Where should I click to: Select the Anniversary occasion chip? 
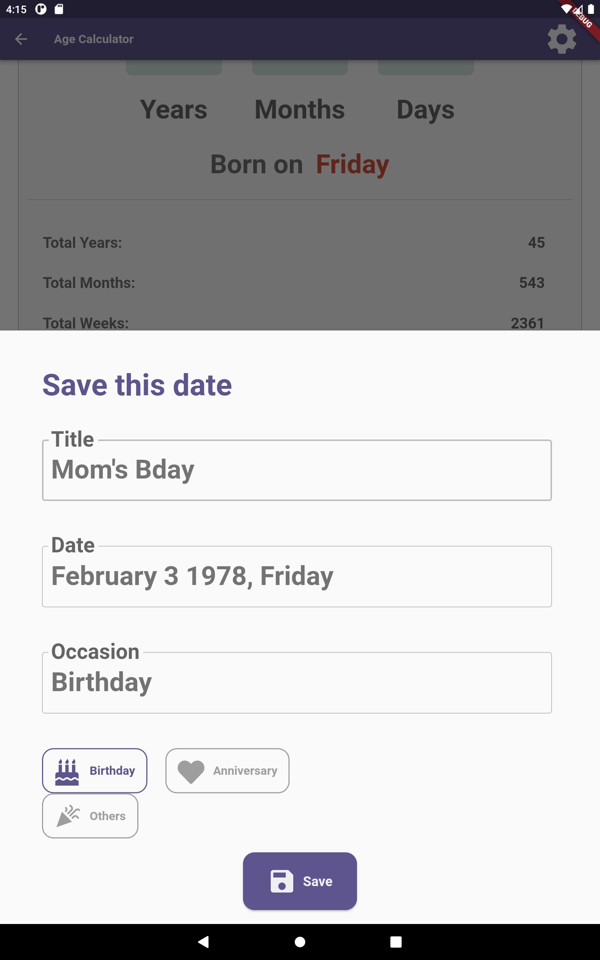click(227, 771)
